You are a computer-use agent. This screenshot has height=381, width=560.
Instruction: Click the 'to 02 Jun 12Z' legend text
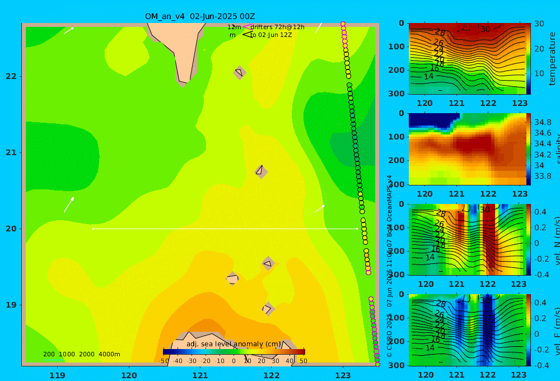coord(271,35)
